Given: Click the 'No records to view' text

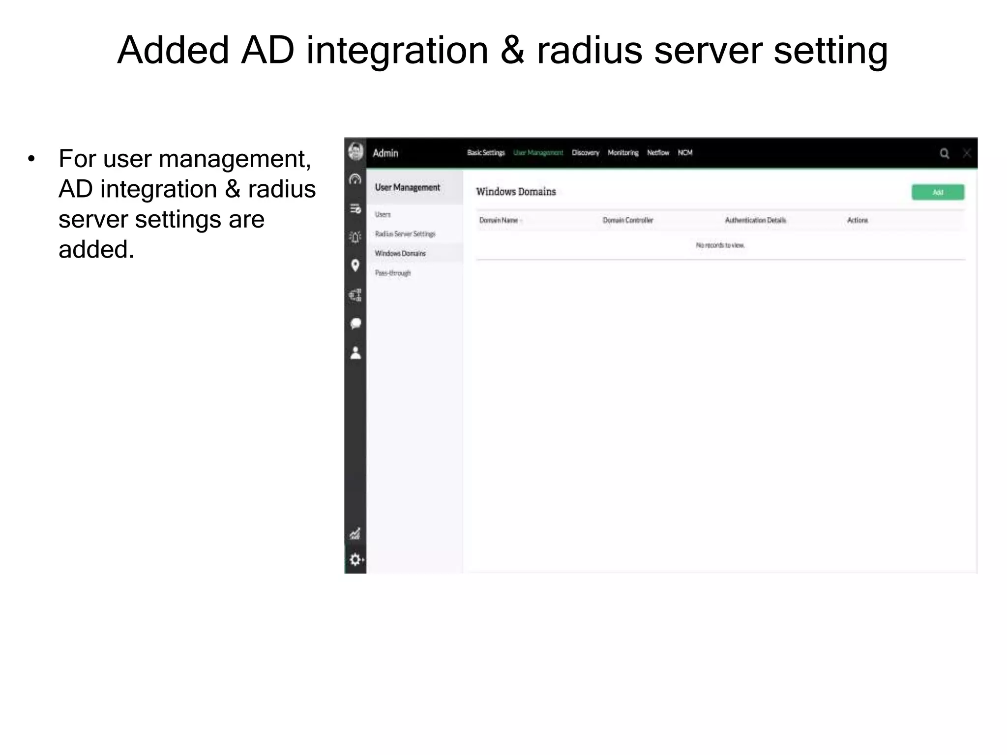Looking at the screenshot, I should (x=720, y=245).
